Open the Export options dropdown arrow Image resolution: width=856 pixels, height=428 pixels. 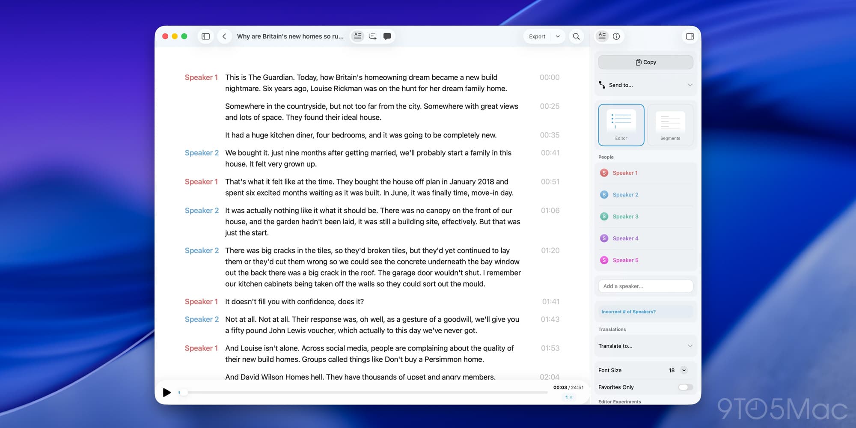click(558, 36)
